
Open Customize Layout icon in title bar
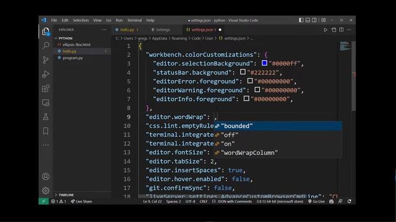tap(324, 20)
